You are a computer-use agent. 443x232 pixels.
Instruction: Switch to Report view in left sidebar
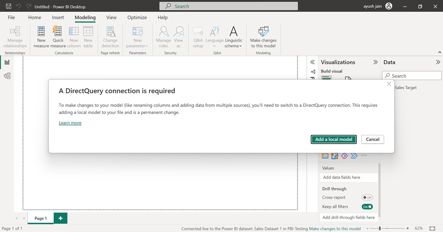pos(7,63)
